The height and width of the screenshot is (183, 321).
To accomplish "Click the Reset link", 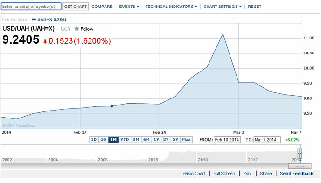I will (254, 7).
